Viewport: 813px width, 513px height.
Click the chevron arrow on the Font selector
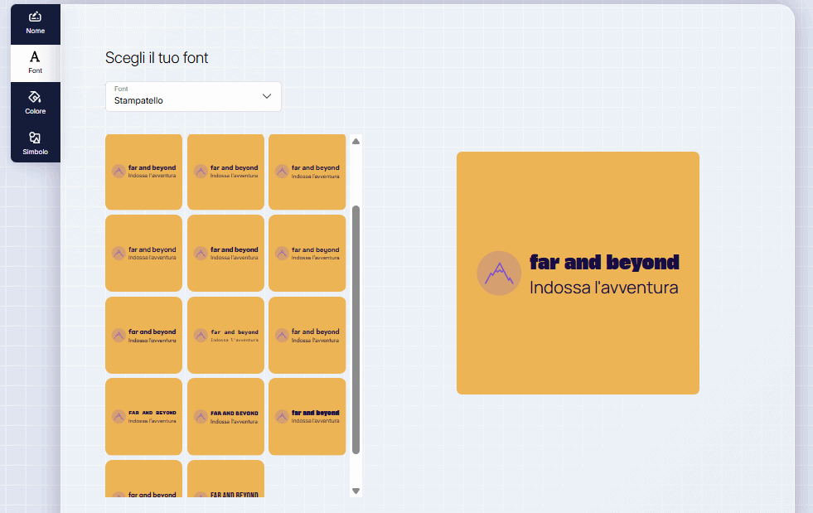coord(267,96)
